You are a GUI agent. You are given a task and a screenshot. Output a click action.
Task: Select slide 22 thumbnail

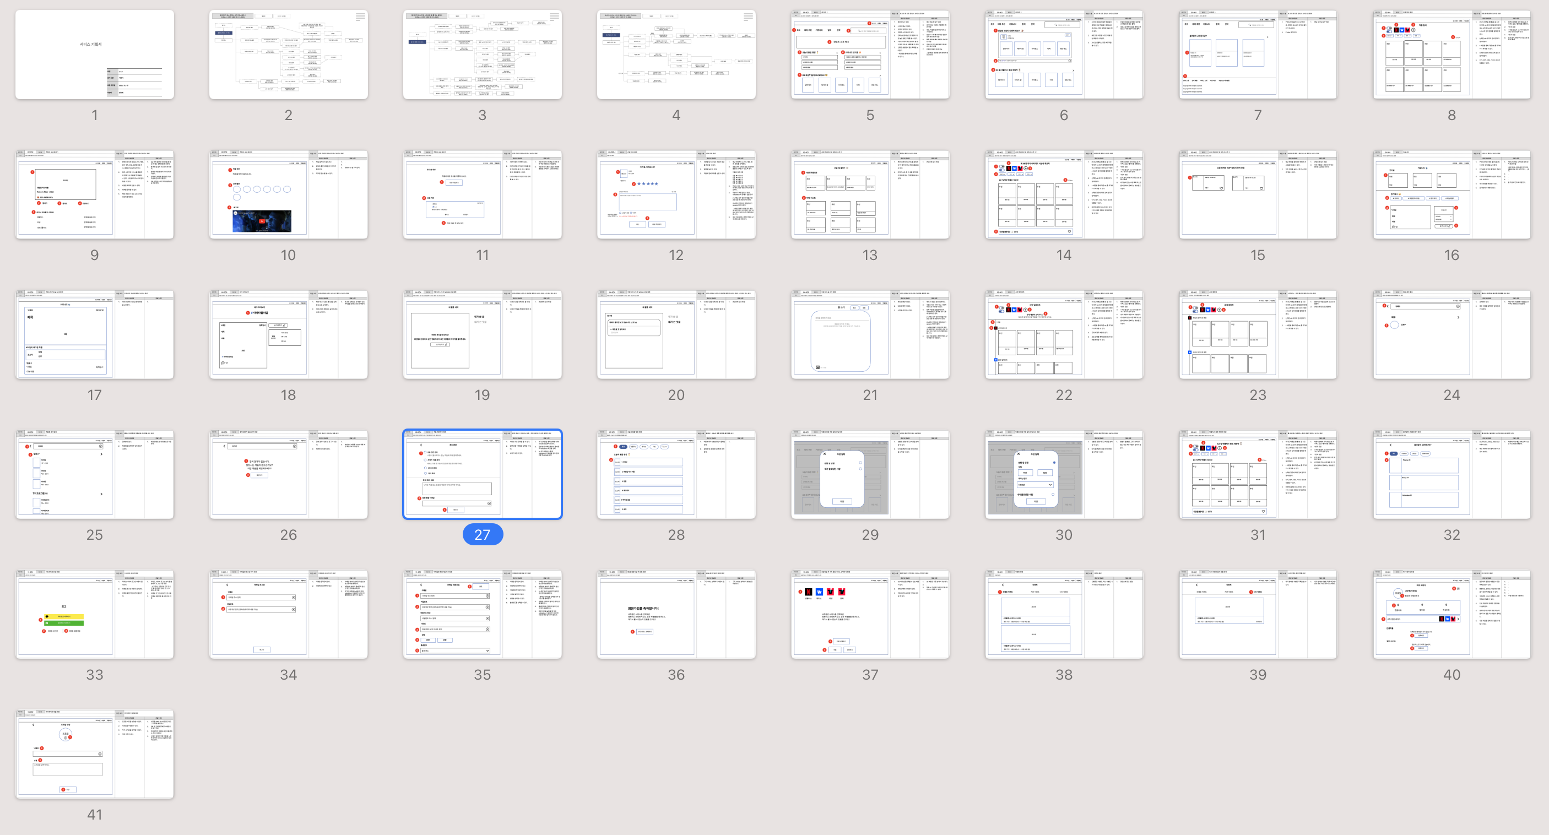1064,334
